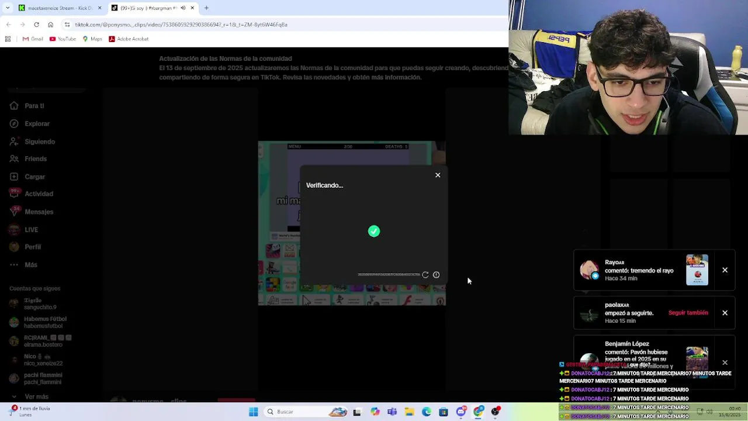Image resolution: width=748 pixels, height=421 pixels.
Task: Open Perfil in the sidebar
Action: (25, 247)
